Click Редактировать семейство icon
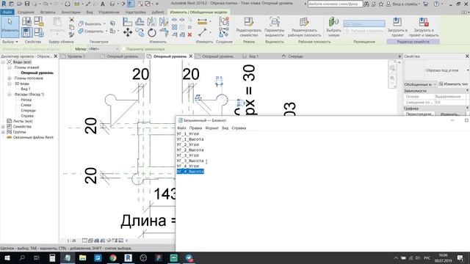This screenshot has width=470, height=264. coord(249,27)
